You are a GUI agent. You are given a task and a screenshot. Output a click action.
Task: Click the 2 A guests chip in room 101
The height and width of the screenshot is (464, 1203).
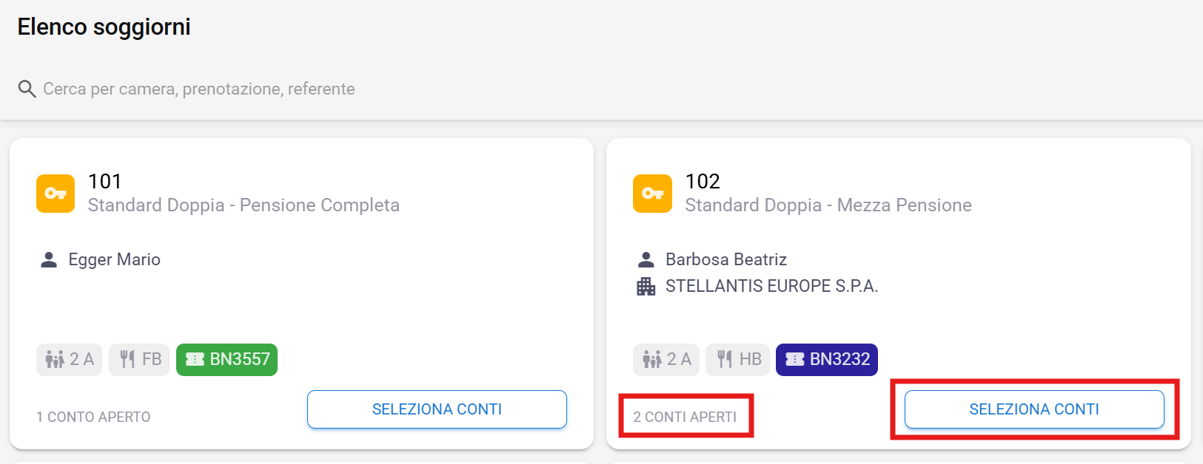pos(70,360)
